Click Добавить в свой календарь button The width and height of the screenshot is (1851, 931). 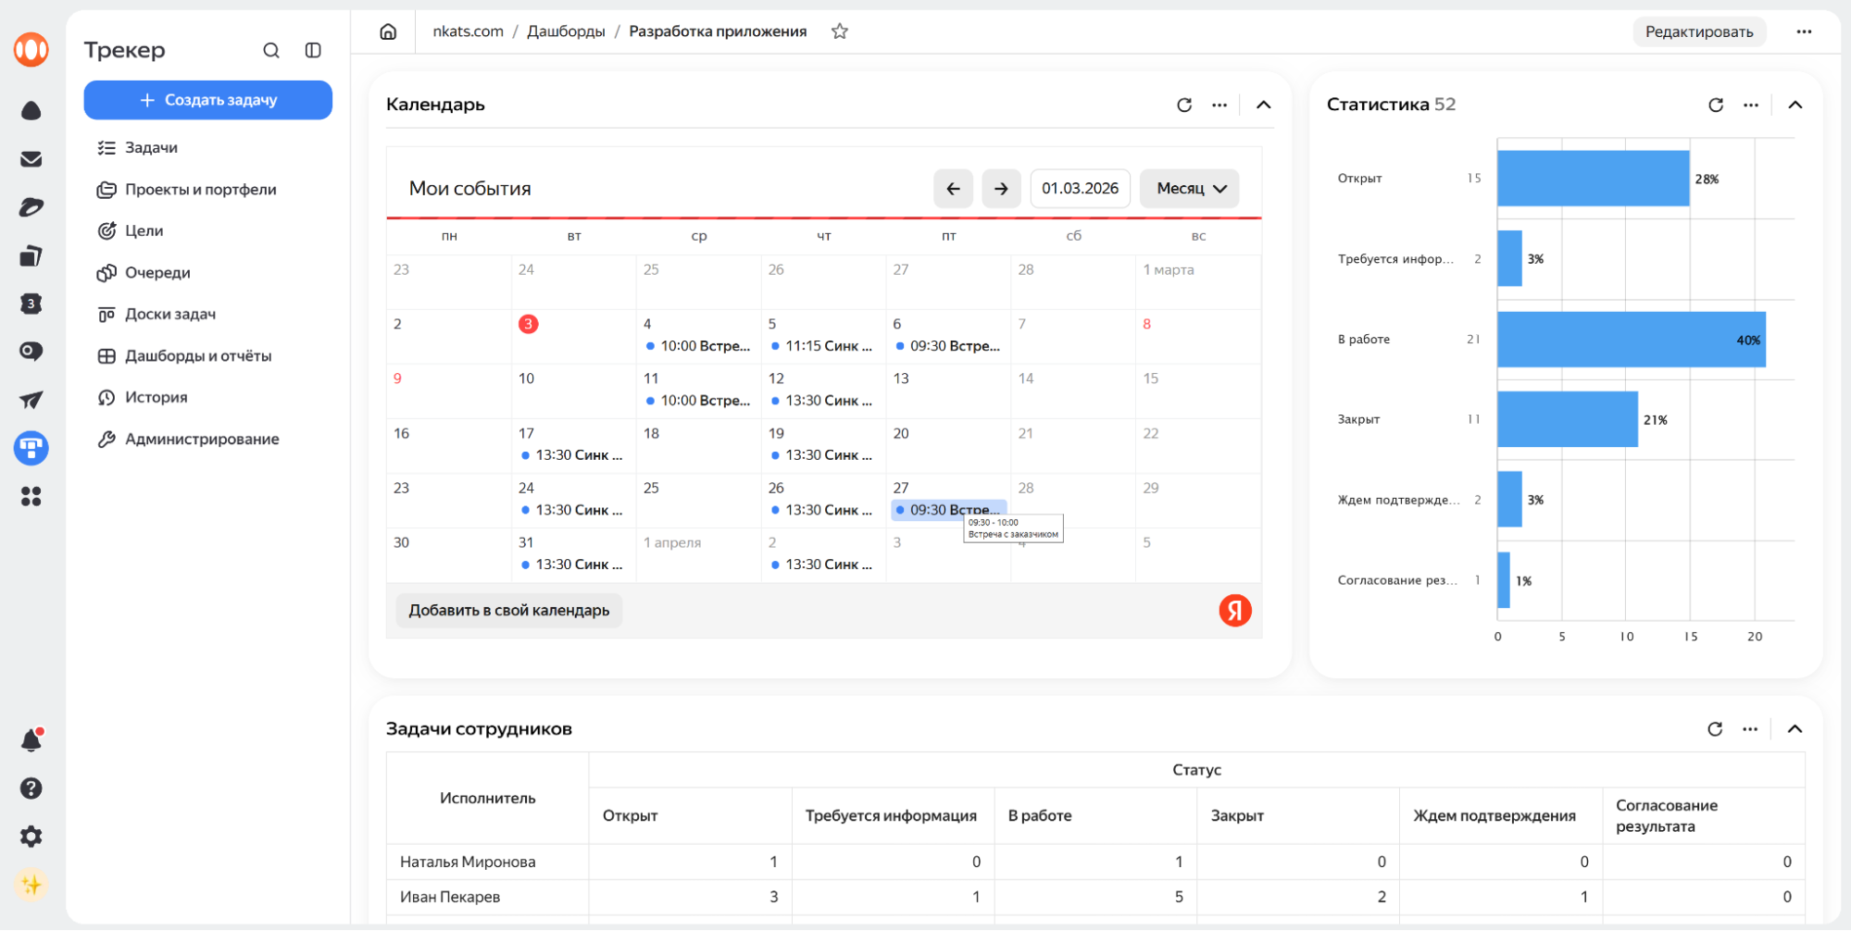coord(508,611)
